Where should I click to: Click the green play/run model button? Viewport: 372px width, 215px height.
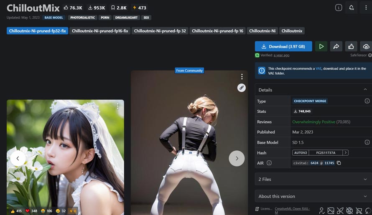321,46
